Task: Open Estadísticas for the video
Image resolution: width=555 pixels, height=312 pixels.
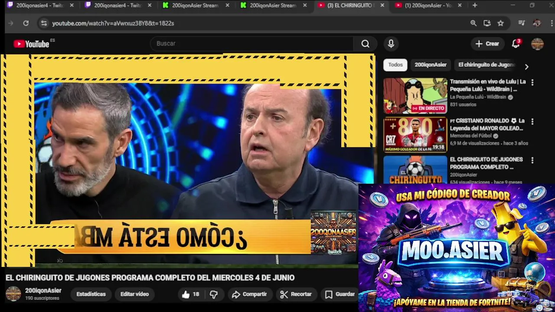Action: click(x=91, y=294)
